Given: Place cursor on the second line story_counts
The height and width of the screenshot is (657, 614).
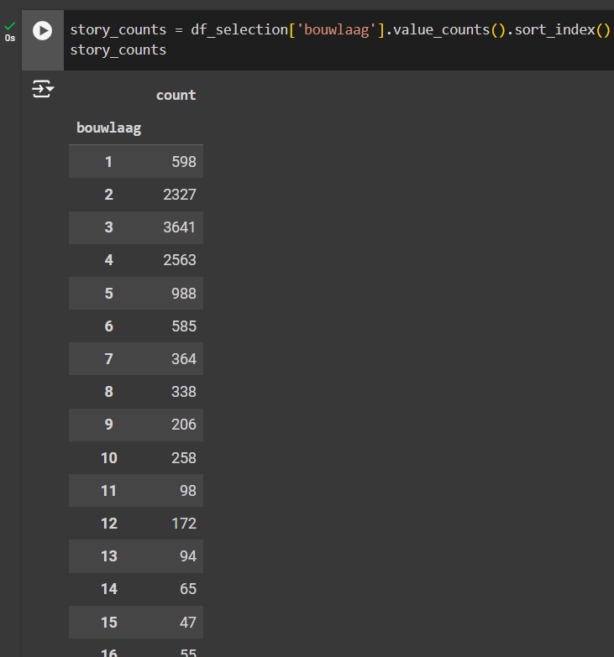Looking at the screenshot, I should (x=118, y=50).
